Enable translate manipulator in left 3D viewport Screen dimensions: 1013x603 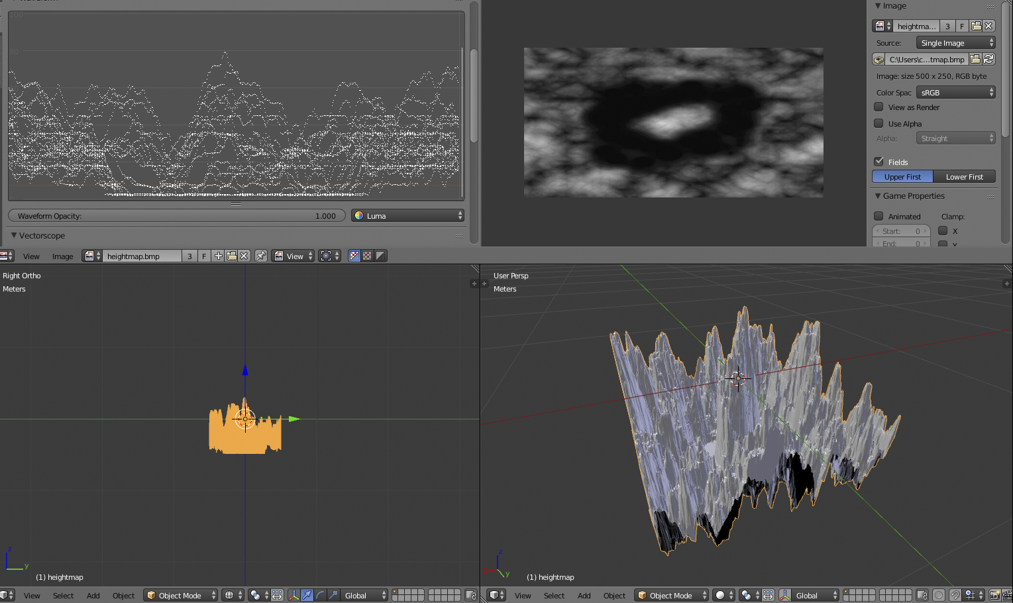pos(307,595)
